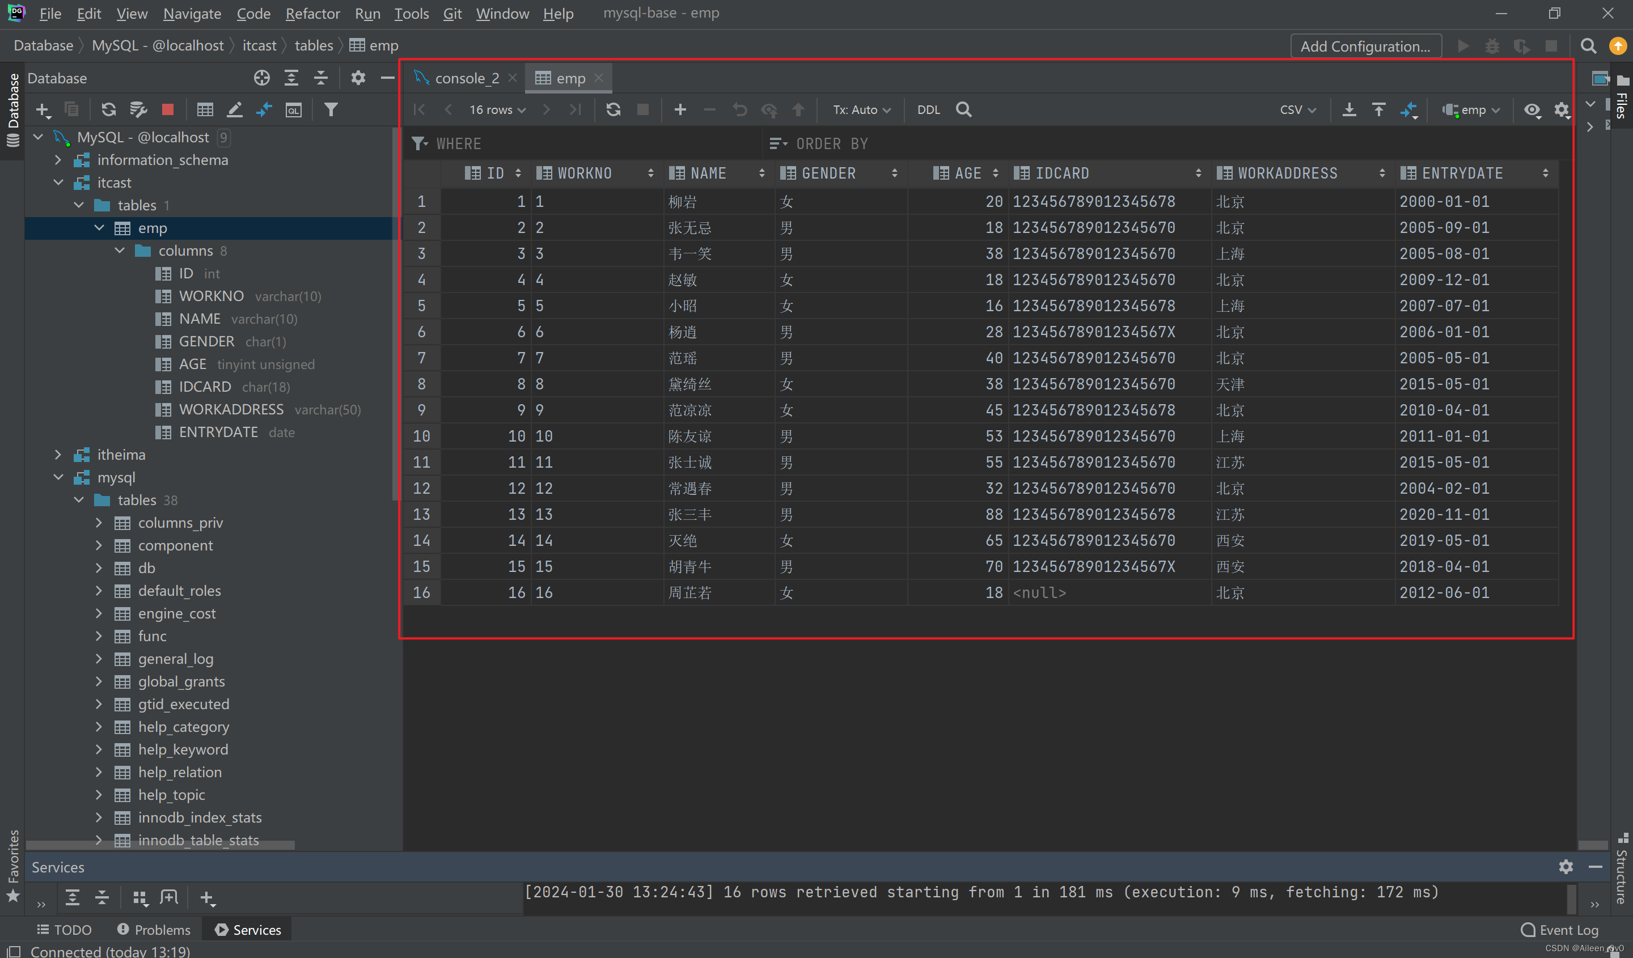Click the Add Row plus icon
1633x958 pixels.
coord(680,109)
